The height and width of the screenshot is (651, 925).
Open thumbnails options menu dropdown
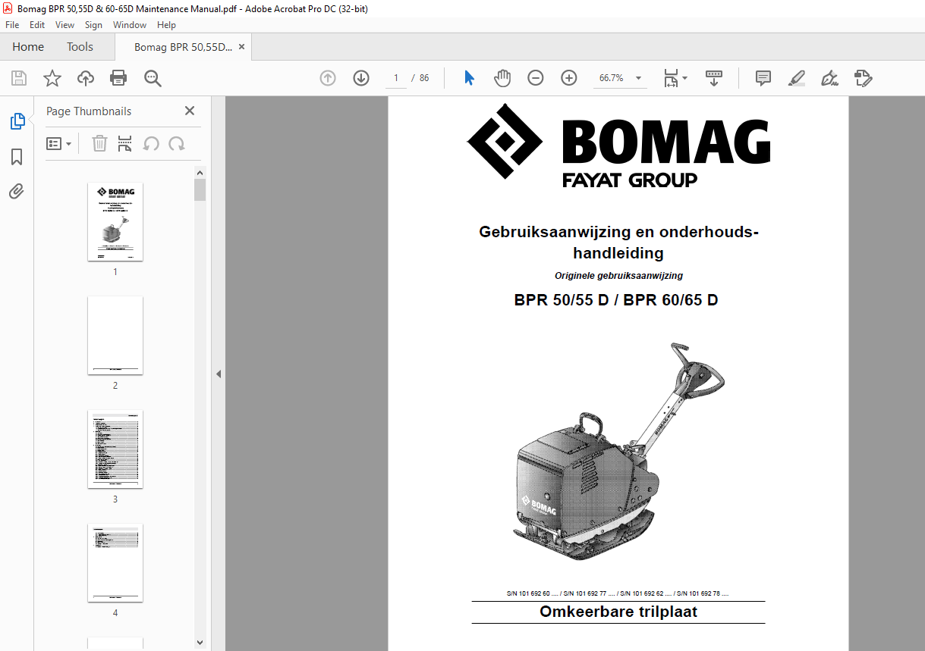point(59,143)
